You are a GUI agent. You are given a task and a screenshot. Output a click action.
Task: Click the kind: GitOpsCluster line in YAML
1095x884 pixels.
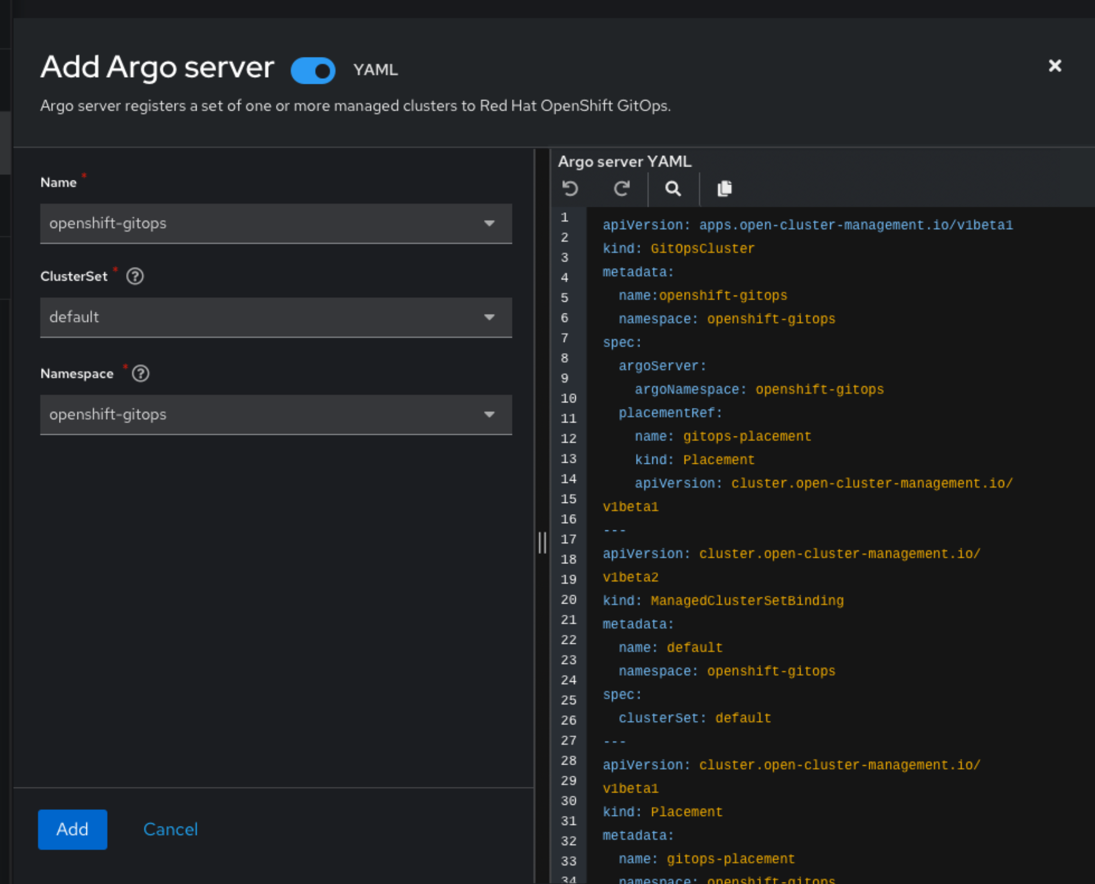pyautogui.click(x=678, y=249)
